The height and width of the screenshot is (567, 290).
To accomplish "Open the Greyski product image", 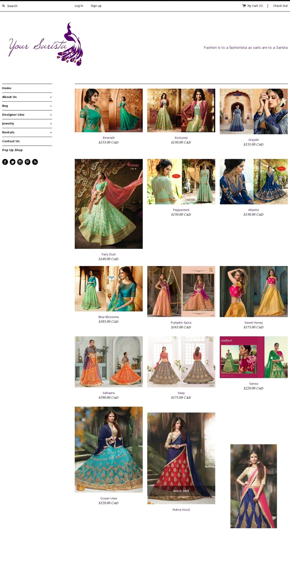I will point(254,111).
